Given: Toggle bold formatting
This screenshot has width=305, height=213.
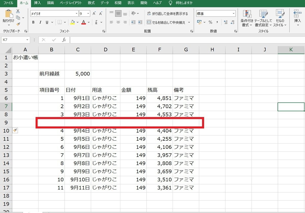Looking at the screenshot, I should pyautogui.click(x=33, y=22).
